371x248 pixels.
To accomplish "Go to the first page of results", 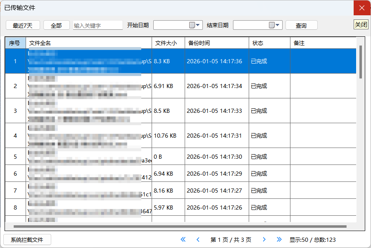I will (x=183, y=239).
